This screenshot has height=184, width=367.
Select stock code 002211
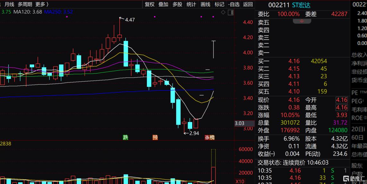coord(279,5)
